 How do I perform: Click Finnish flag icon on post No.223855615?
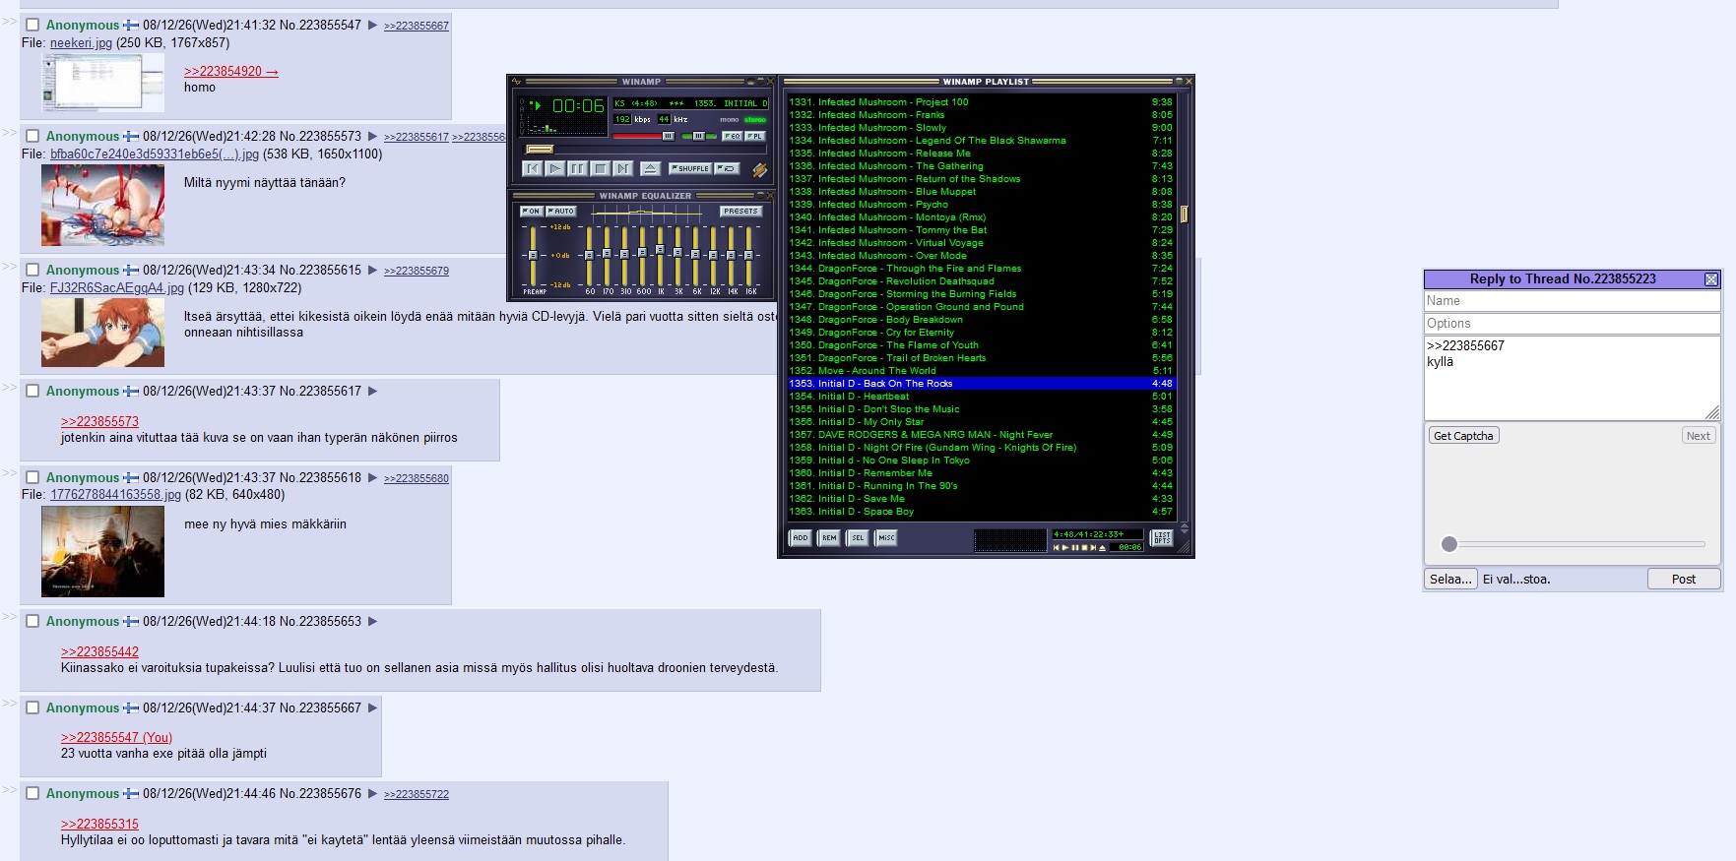131,270
